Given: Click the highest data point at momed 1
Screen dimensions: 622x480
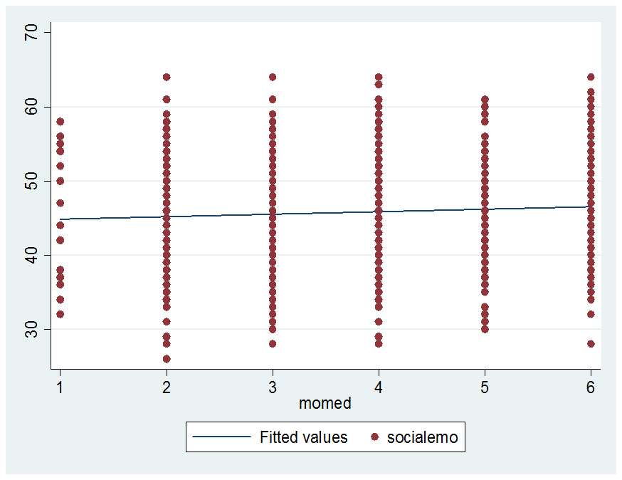Looking at the screenshot, I should [x=60, y=122].
